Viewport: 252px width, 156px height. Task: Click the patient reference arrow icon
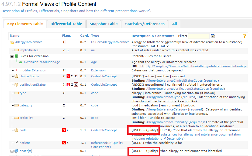(x=16, y=143)
